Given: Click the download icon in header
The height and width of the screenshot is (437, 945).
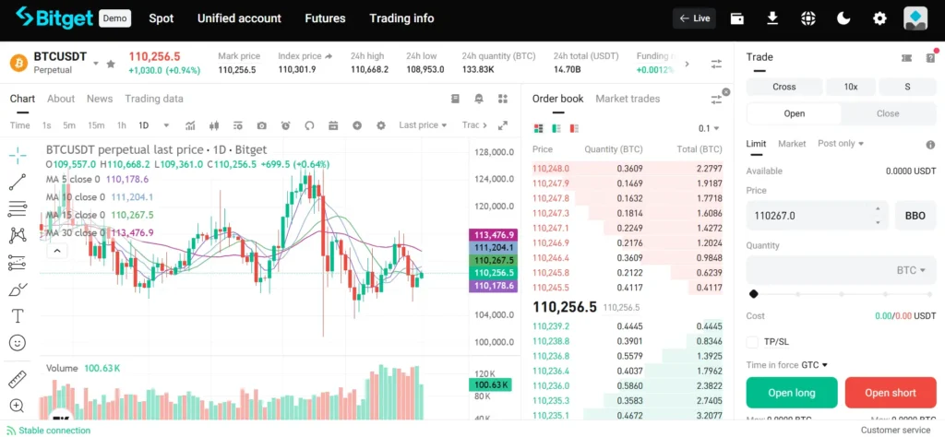Looking at the screenshot, I should point(772,18).
